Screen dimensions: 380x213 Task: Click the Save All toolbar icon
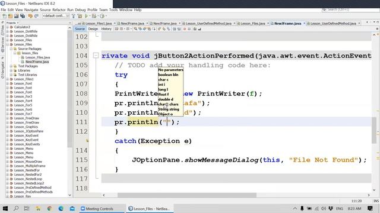(x=23, y=16)
